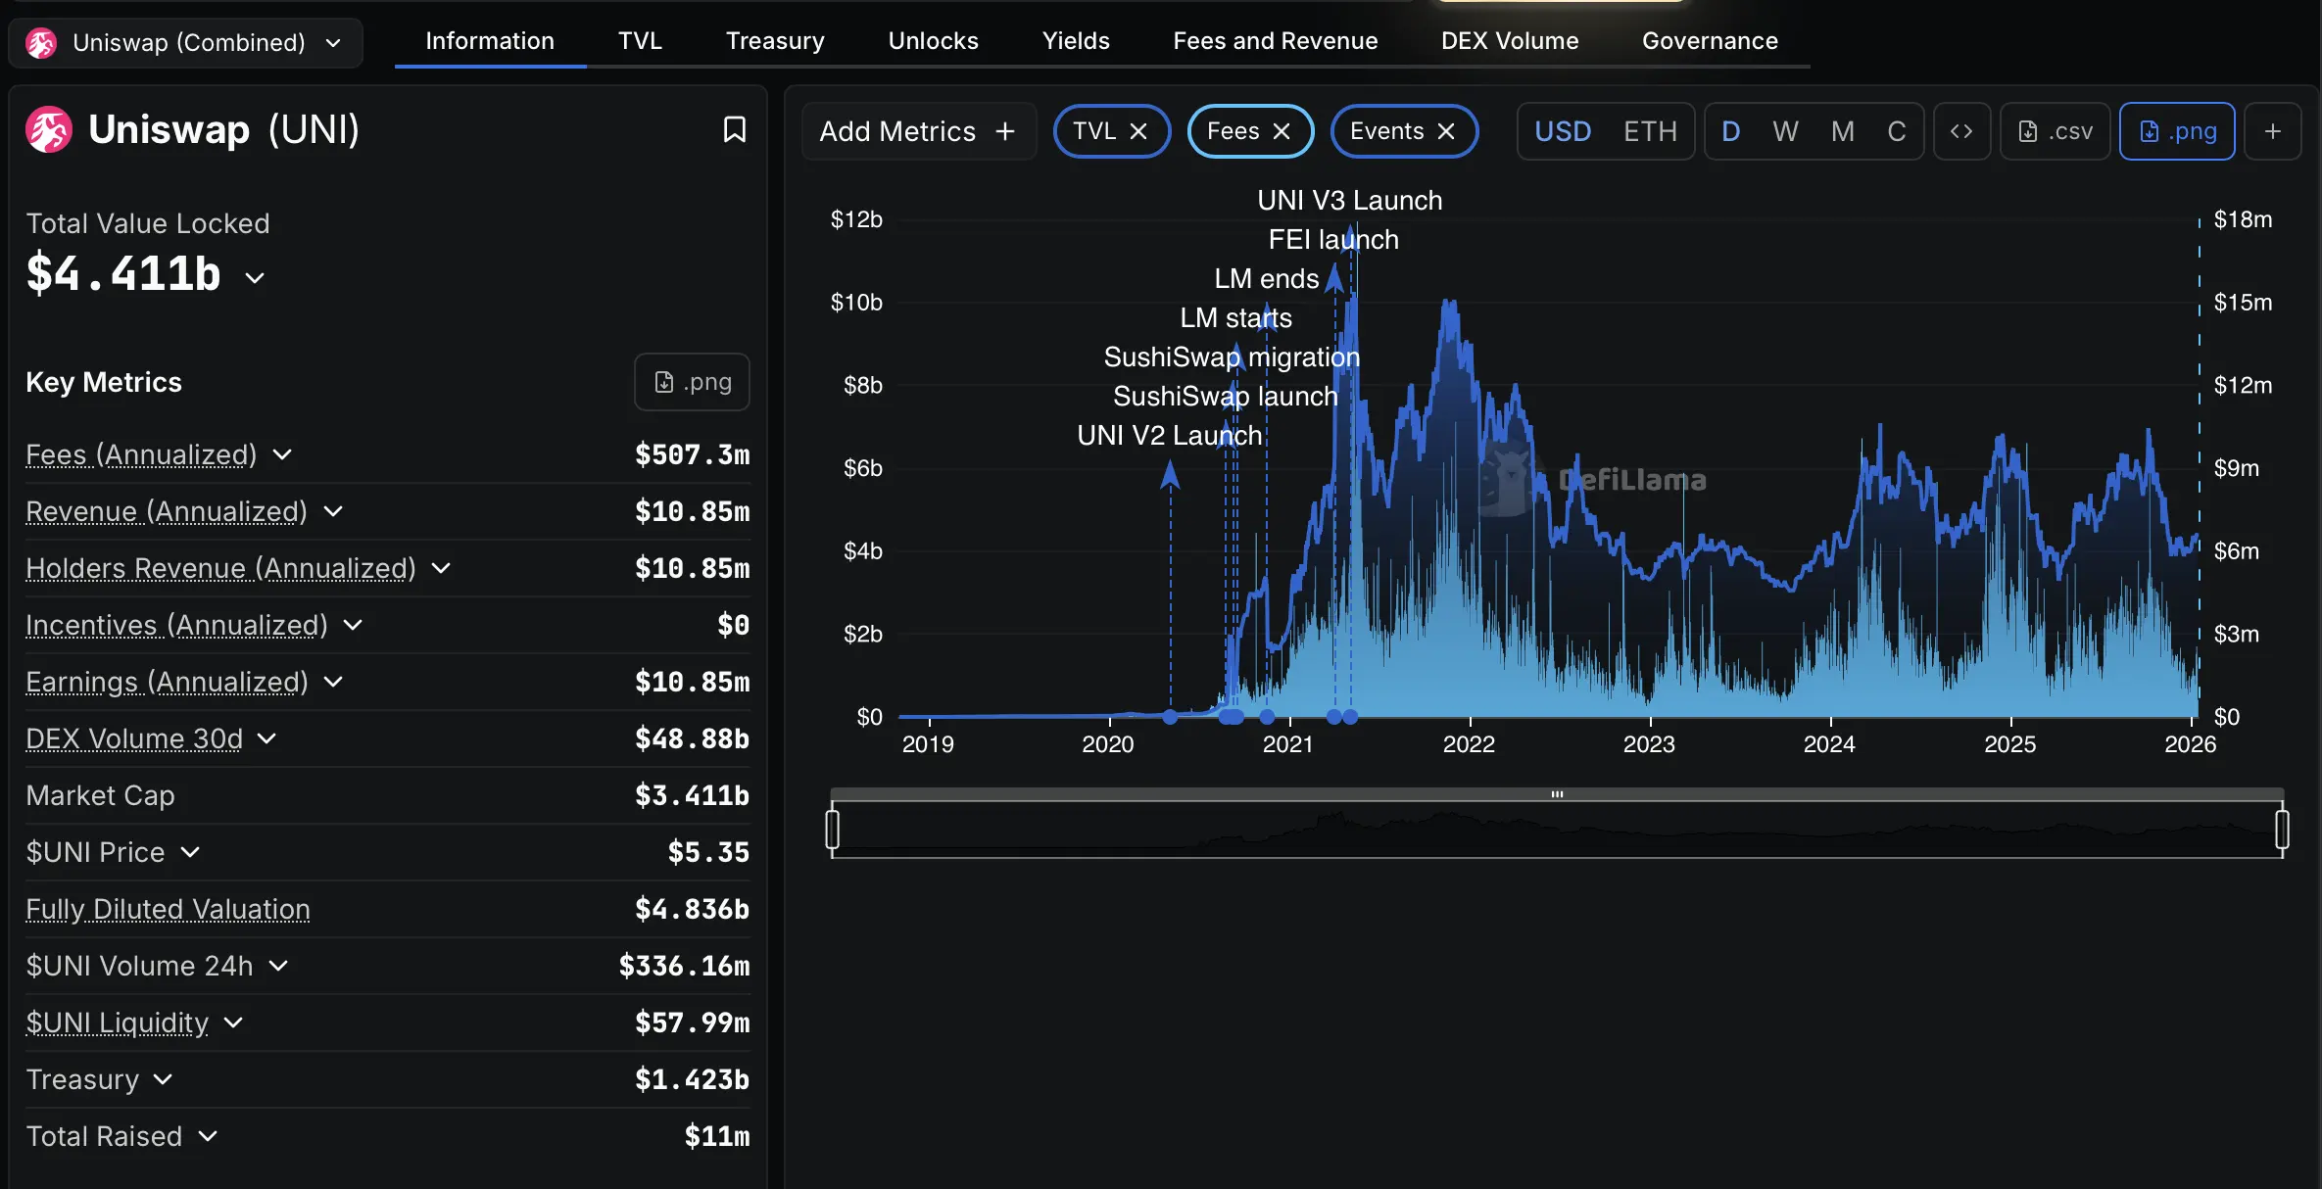Open the Uniswap (Combined) protocol selector

point(184,42)
